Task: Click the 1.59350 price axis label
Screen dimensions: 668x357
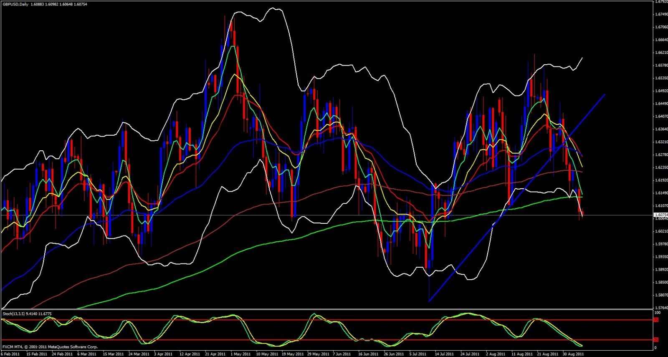Action: click(661, 257)
